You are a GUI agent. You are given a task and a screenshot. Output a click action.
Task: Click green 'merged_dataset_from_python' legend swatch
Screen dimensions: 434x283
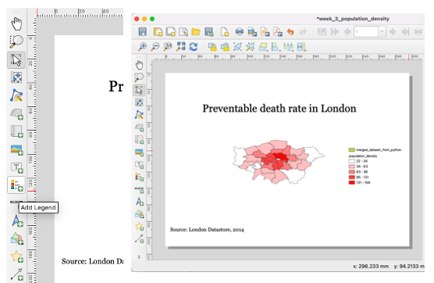coord(351,150)
